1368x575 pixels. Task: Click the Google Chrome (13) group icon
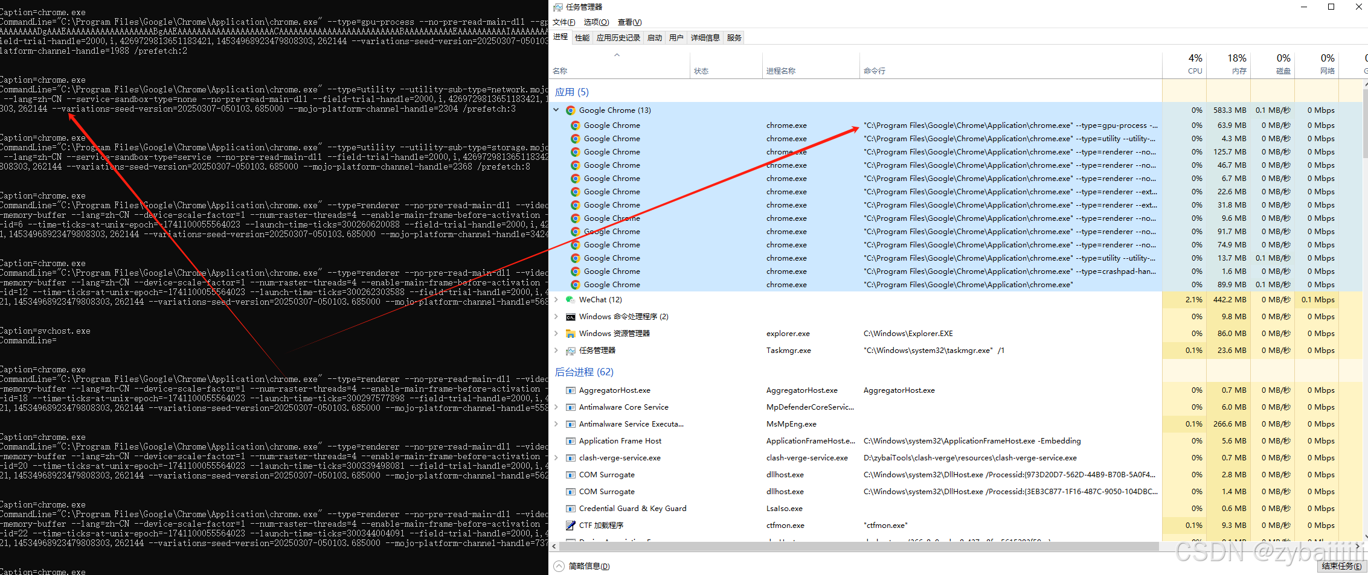[x=570, y=110]
